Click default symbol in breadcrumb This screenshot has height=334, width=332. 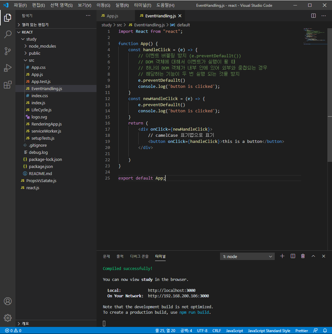tap(183, 25)
